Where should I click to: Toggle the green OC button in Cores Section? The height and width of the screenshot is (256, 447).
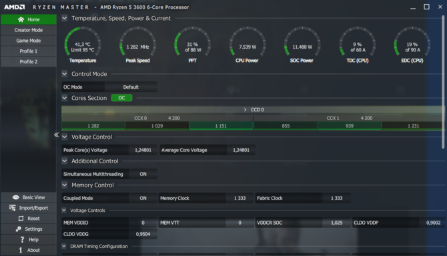point(121,98)
